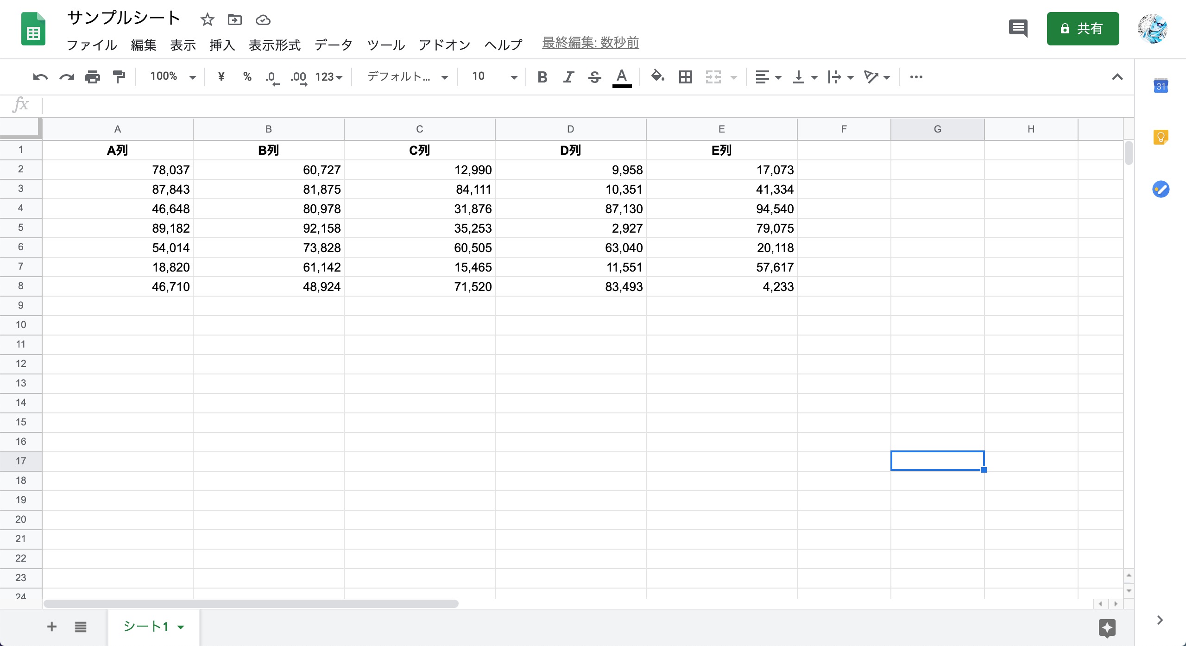This screenshot has width=1186, height=646.
Task: Click the print icon
Action: (x=92, y=77)
